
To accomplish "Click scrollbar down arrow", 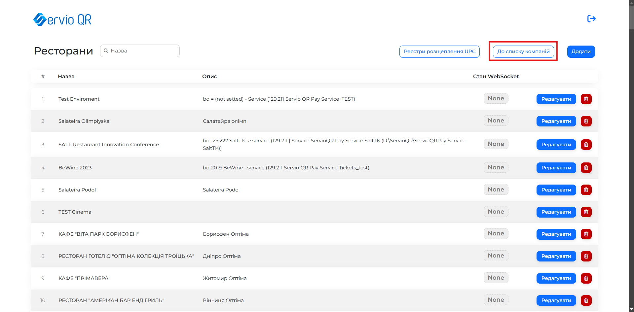I will [631, 309].
